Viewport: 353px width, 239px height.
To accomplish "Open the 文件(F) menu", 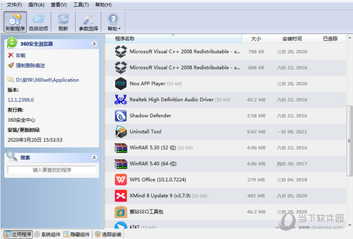I will tap(14, 5).
